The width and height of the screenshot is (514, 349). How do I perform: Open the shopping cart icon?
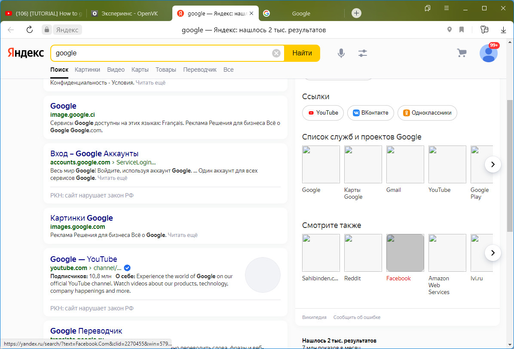[x=462, y=53]
